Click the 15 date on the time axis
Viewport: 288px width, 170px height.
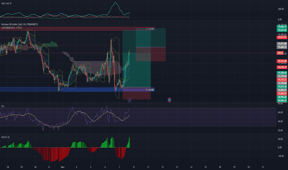(205, 167)
